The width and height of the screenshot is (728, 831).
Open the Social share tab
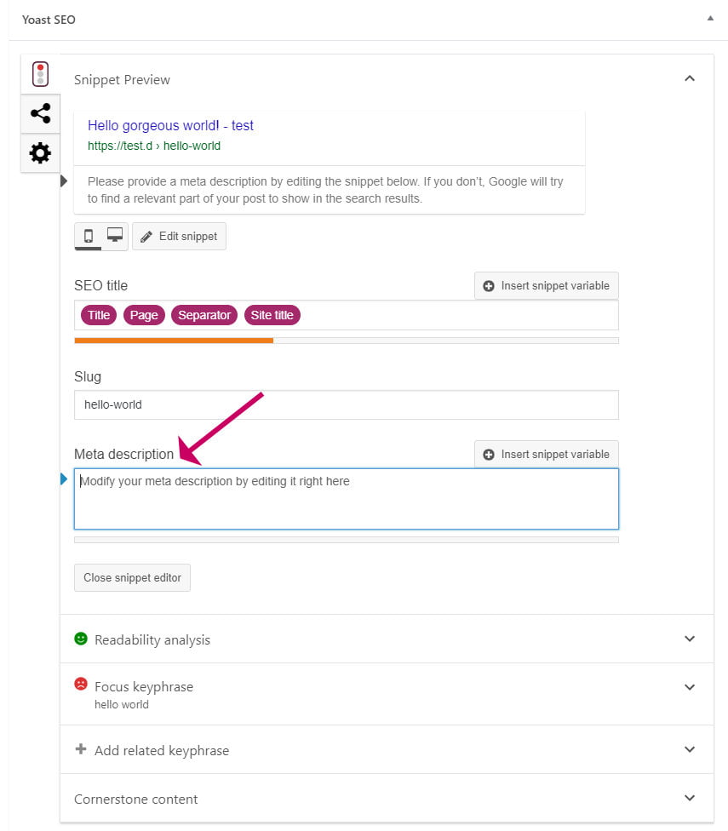coord(40,113)
